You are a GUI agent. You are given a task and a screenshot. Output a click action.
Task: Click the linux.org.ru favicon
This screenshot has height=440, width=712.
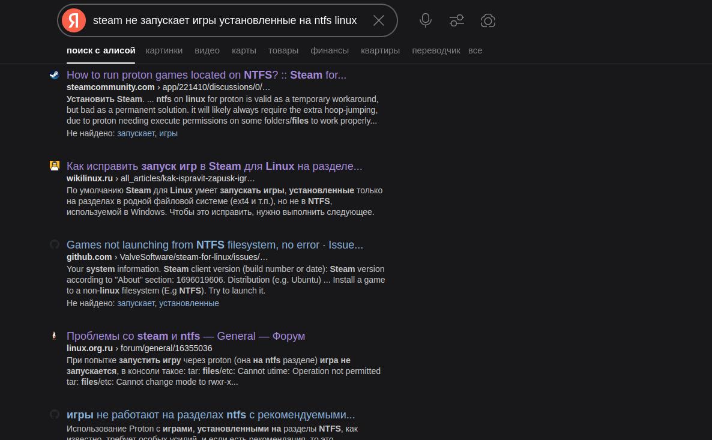click(x=55, y=336)
